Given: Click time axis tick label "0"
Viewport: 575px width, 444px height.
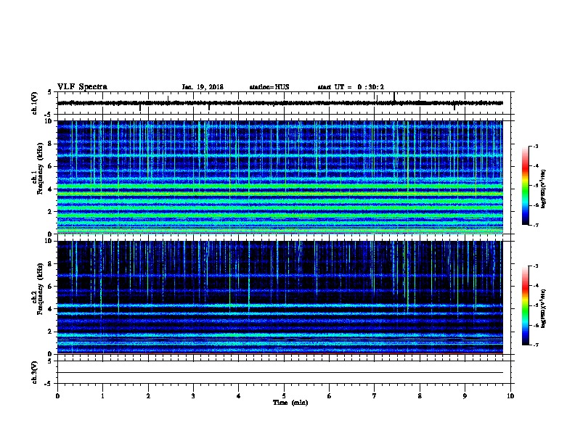Looking at the screenshot, I should coord(57,395).
